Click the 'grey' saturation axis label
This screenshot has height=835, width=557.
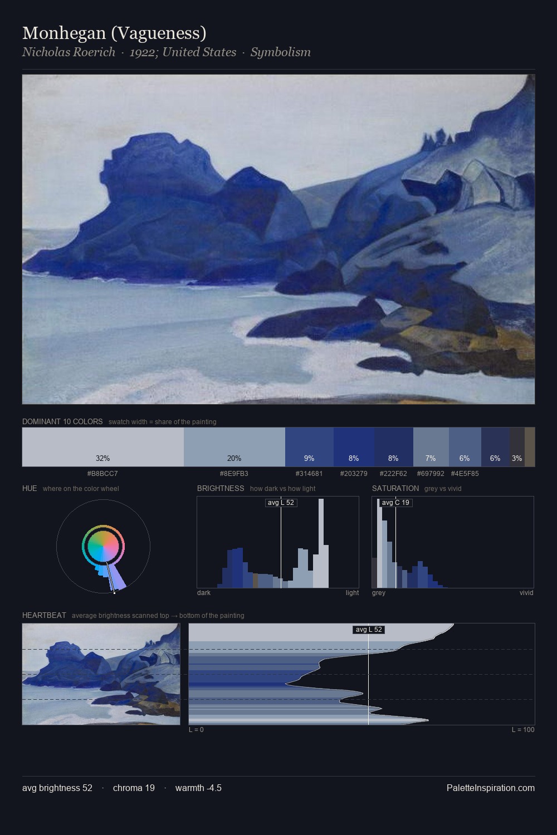(x=379, y=593)
